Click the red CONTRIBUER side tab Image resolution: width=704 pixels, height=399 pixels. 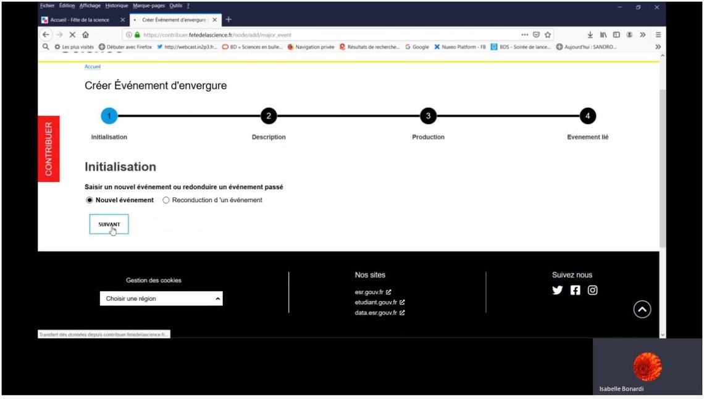click(49, 149)
